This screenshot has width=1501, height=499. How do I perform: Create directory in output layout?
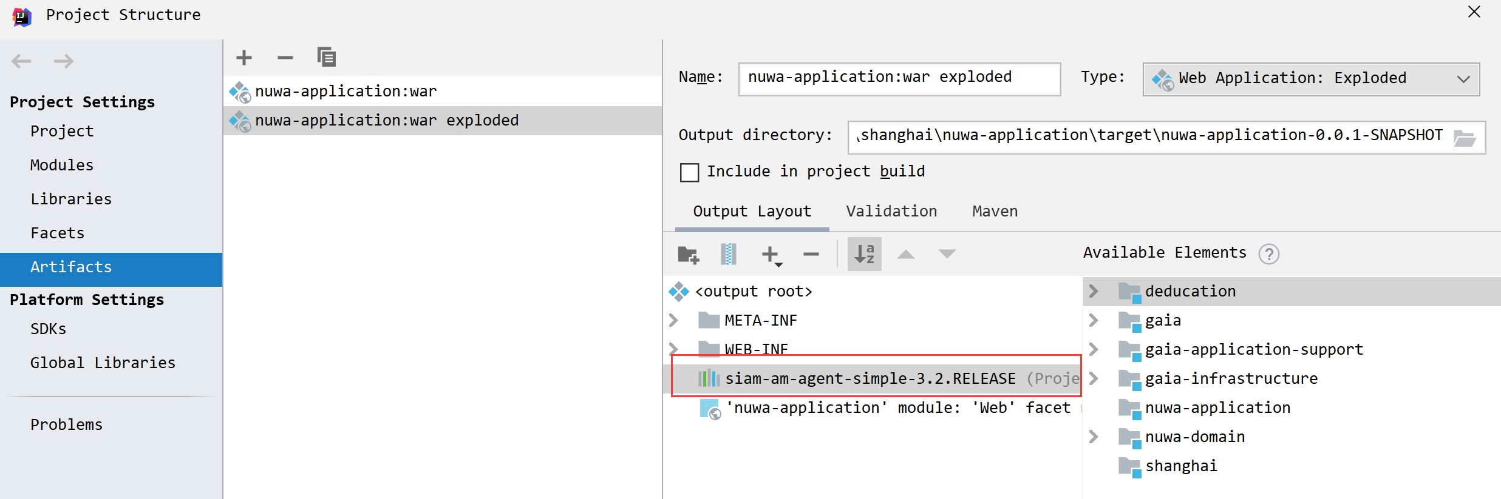pyautogui.click(x=689, y=254)
